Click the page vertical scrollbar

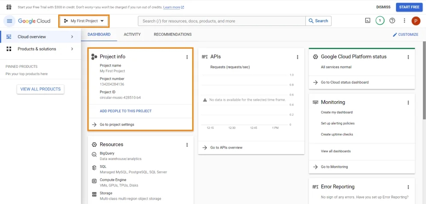tap(424, 80)
